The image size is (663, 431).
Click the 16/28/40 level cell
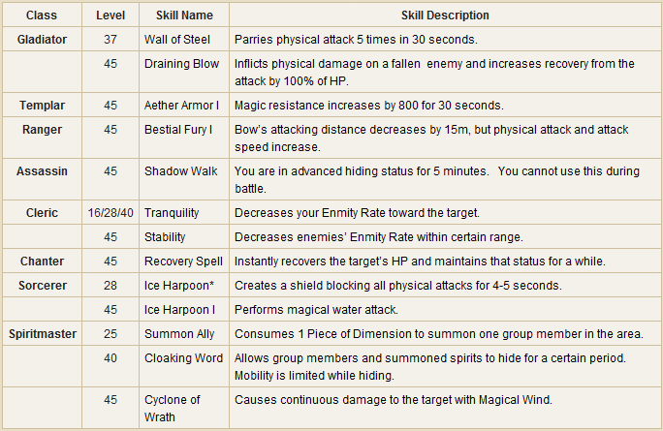(x=110, y=213)
